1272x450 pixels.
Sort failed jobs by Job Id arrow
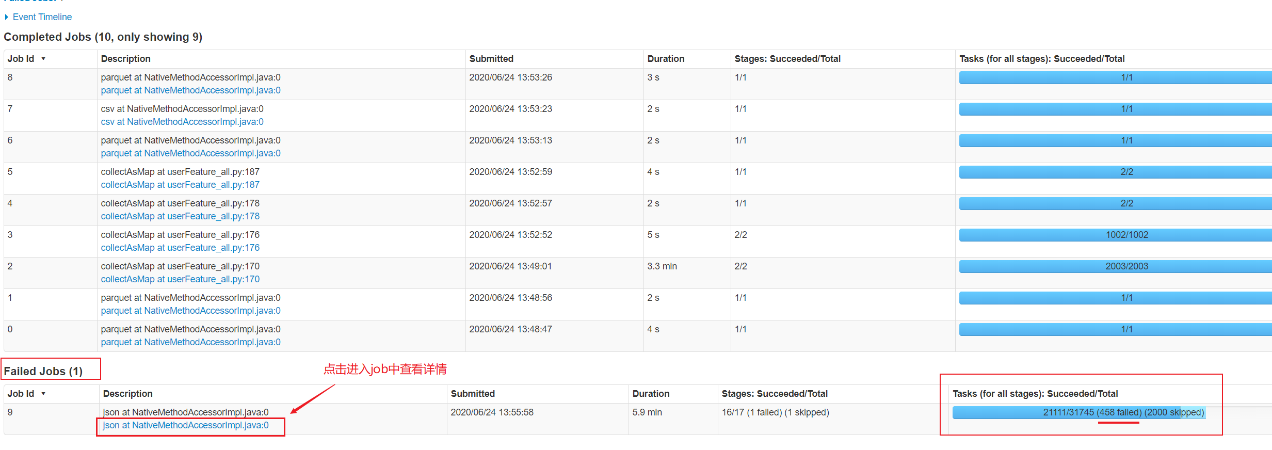(x=43, y=394)
